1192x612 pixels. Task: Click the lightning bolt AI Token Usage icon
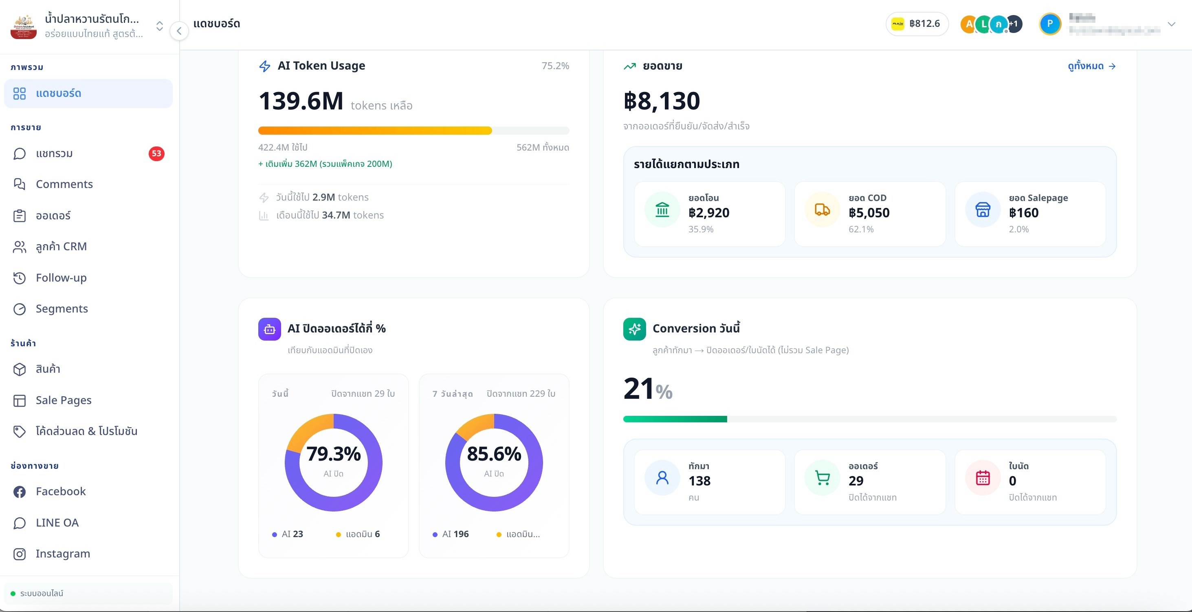click(265, 66)
